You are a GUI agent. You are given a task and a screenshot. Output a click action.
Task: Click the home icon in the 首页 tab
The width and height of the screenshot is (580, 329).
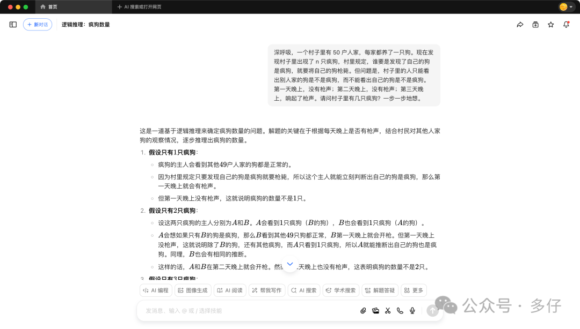(x=43, y=6)
